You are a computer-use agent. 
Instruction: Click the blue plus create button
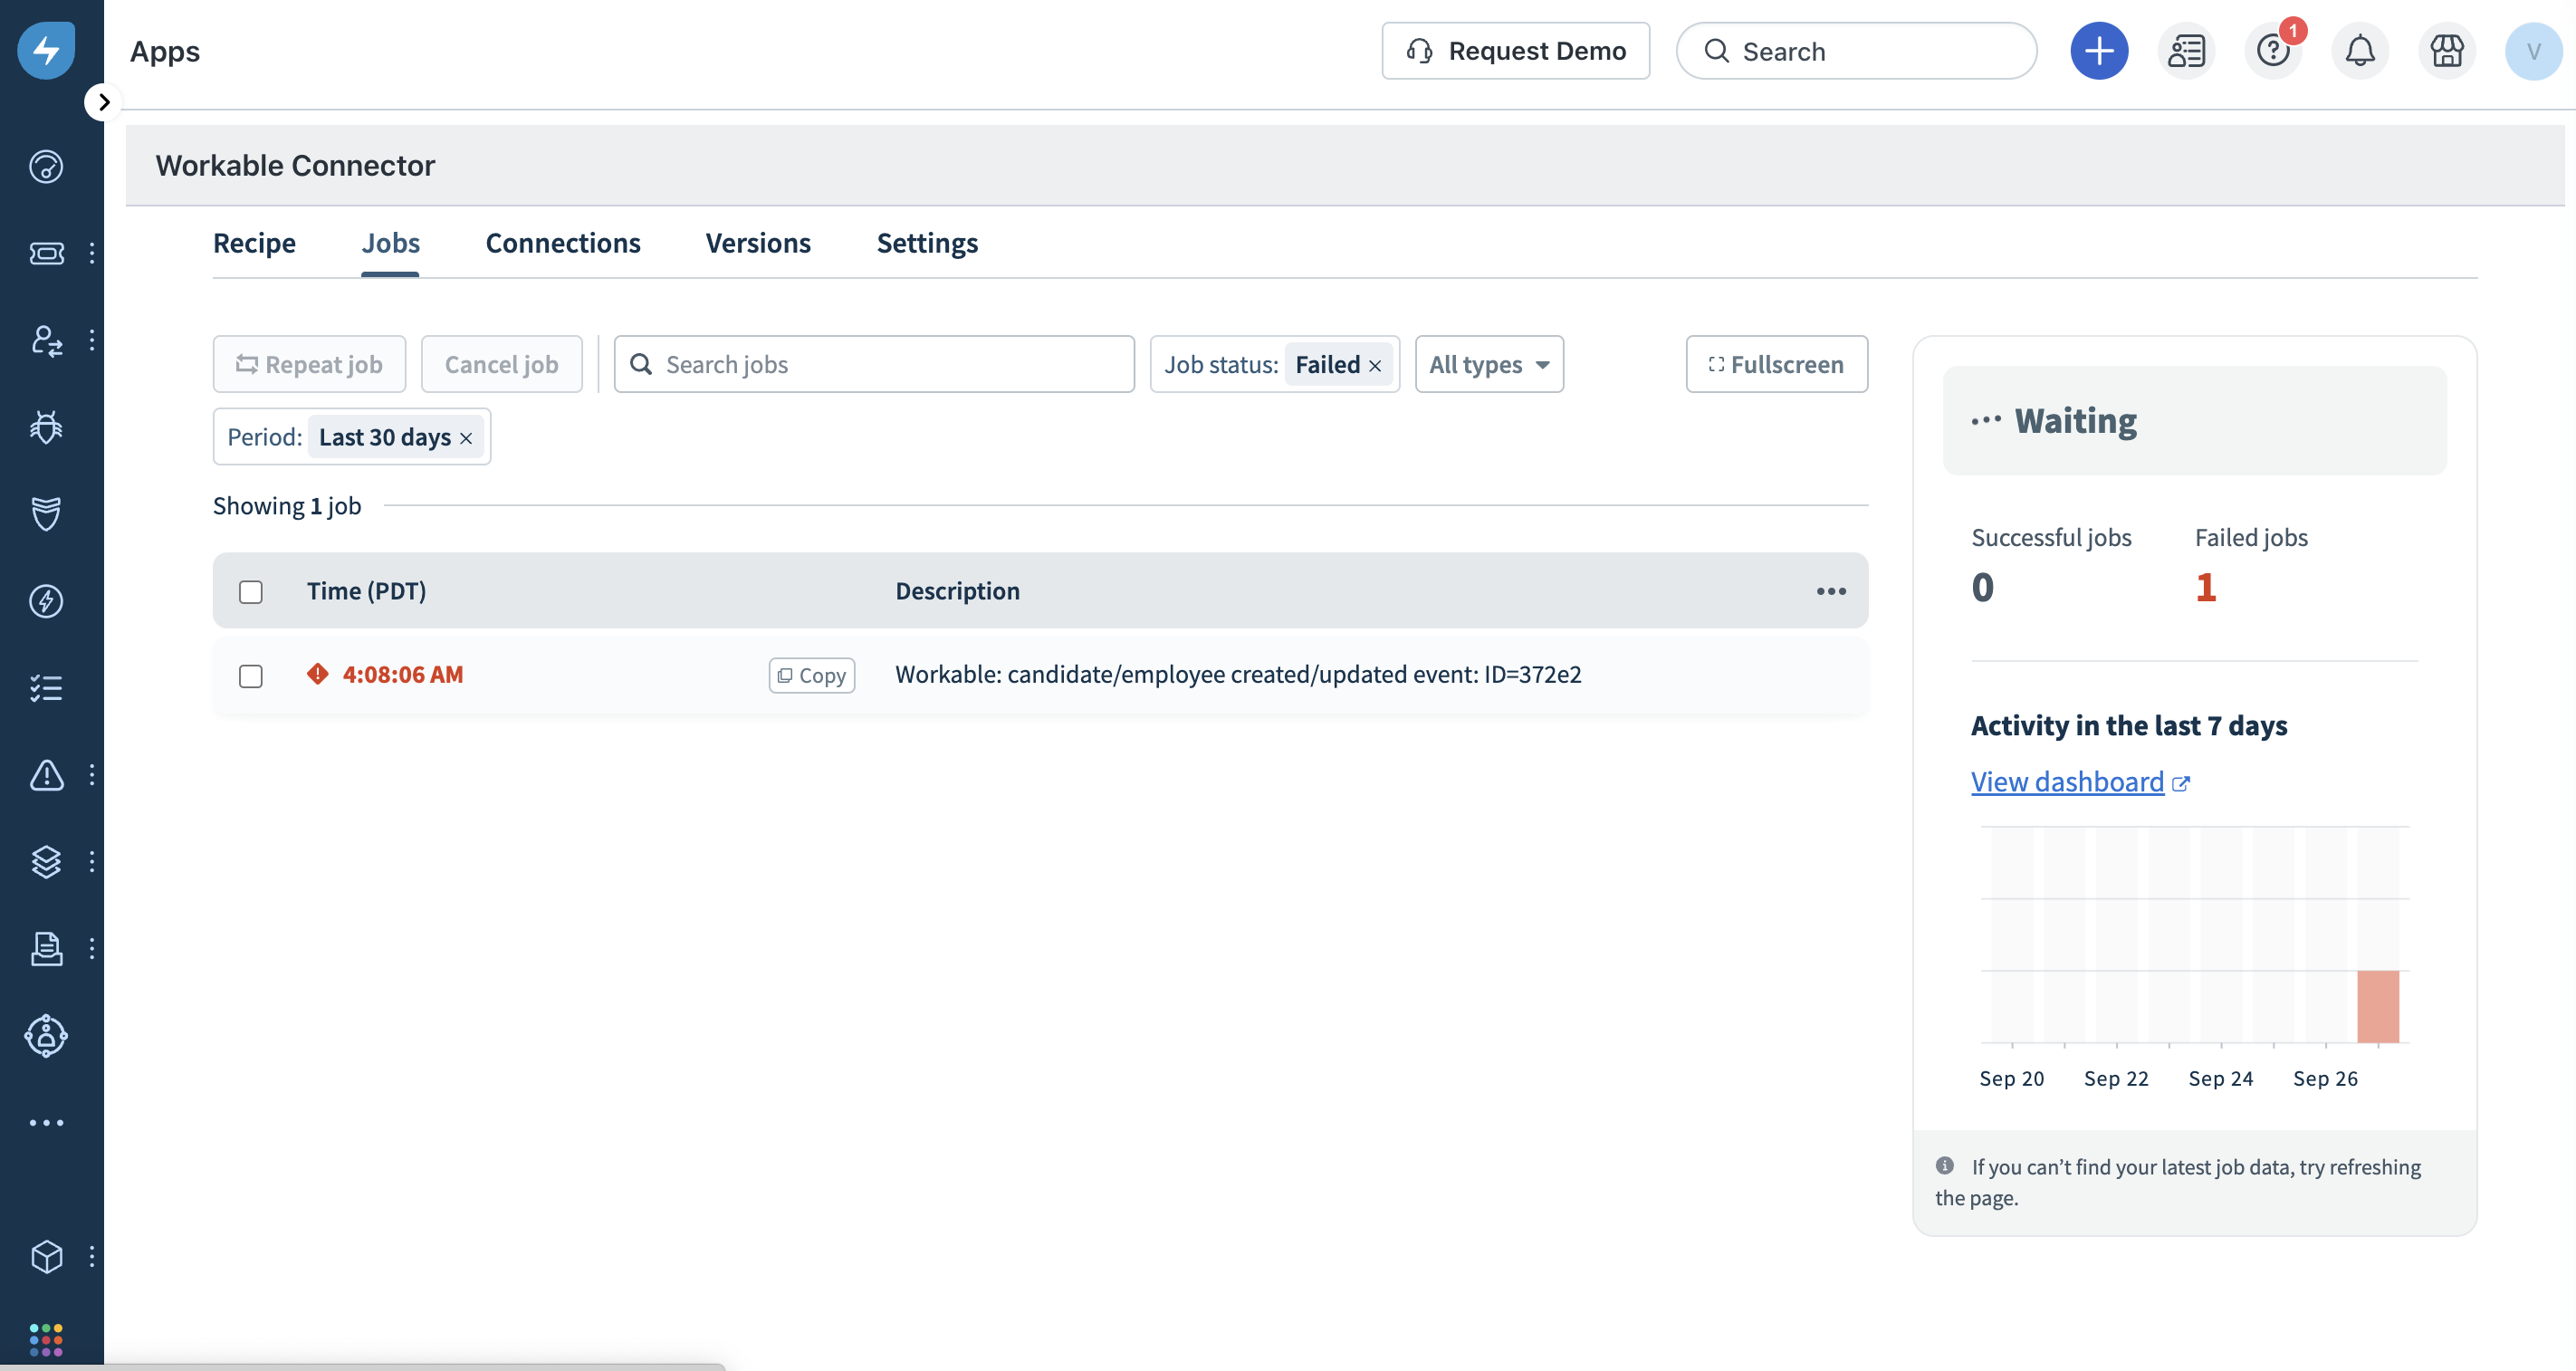(2098, 51)
